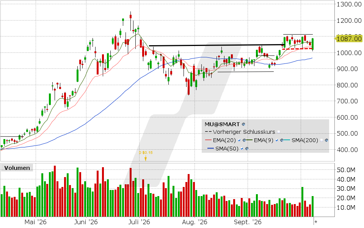The image size is (364, 228).
Task: Click the 50.0M volume axis label
Action: pos(346,170)
